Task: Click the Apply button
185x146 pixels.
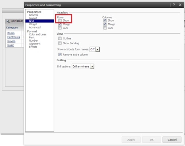Action: (131, 140)
